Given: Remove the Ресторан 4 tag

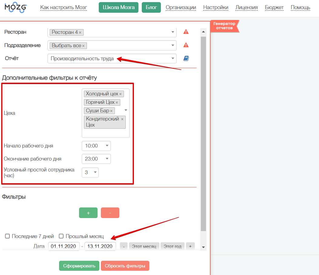Looking at the screenshot, I should [x=80, y=32].
